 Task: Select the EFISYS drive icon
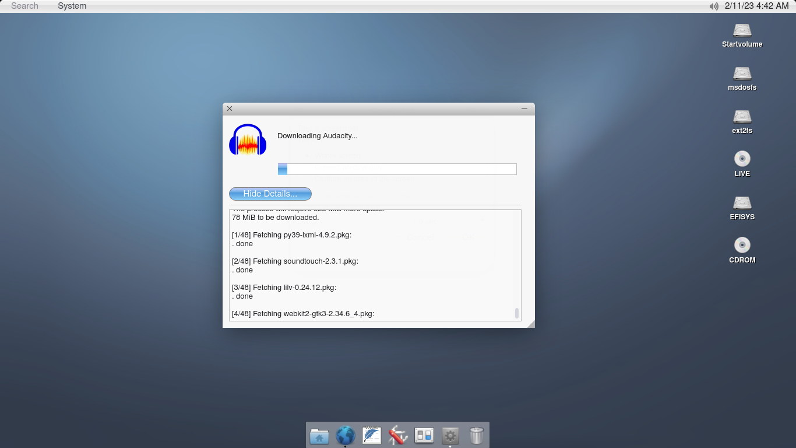click(x=742, y=203)
